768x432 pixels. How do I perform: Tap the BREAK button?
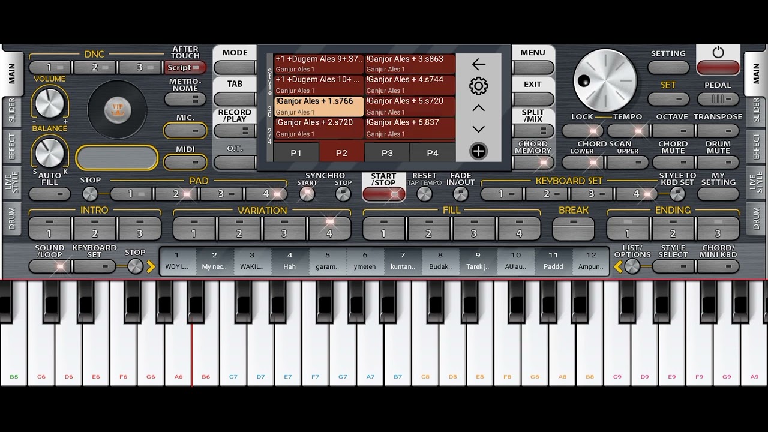tap(573, 229)
